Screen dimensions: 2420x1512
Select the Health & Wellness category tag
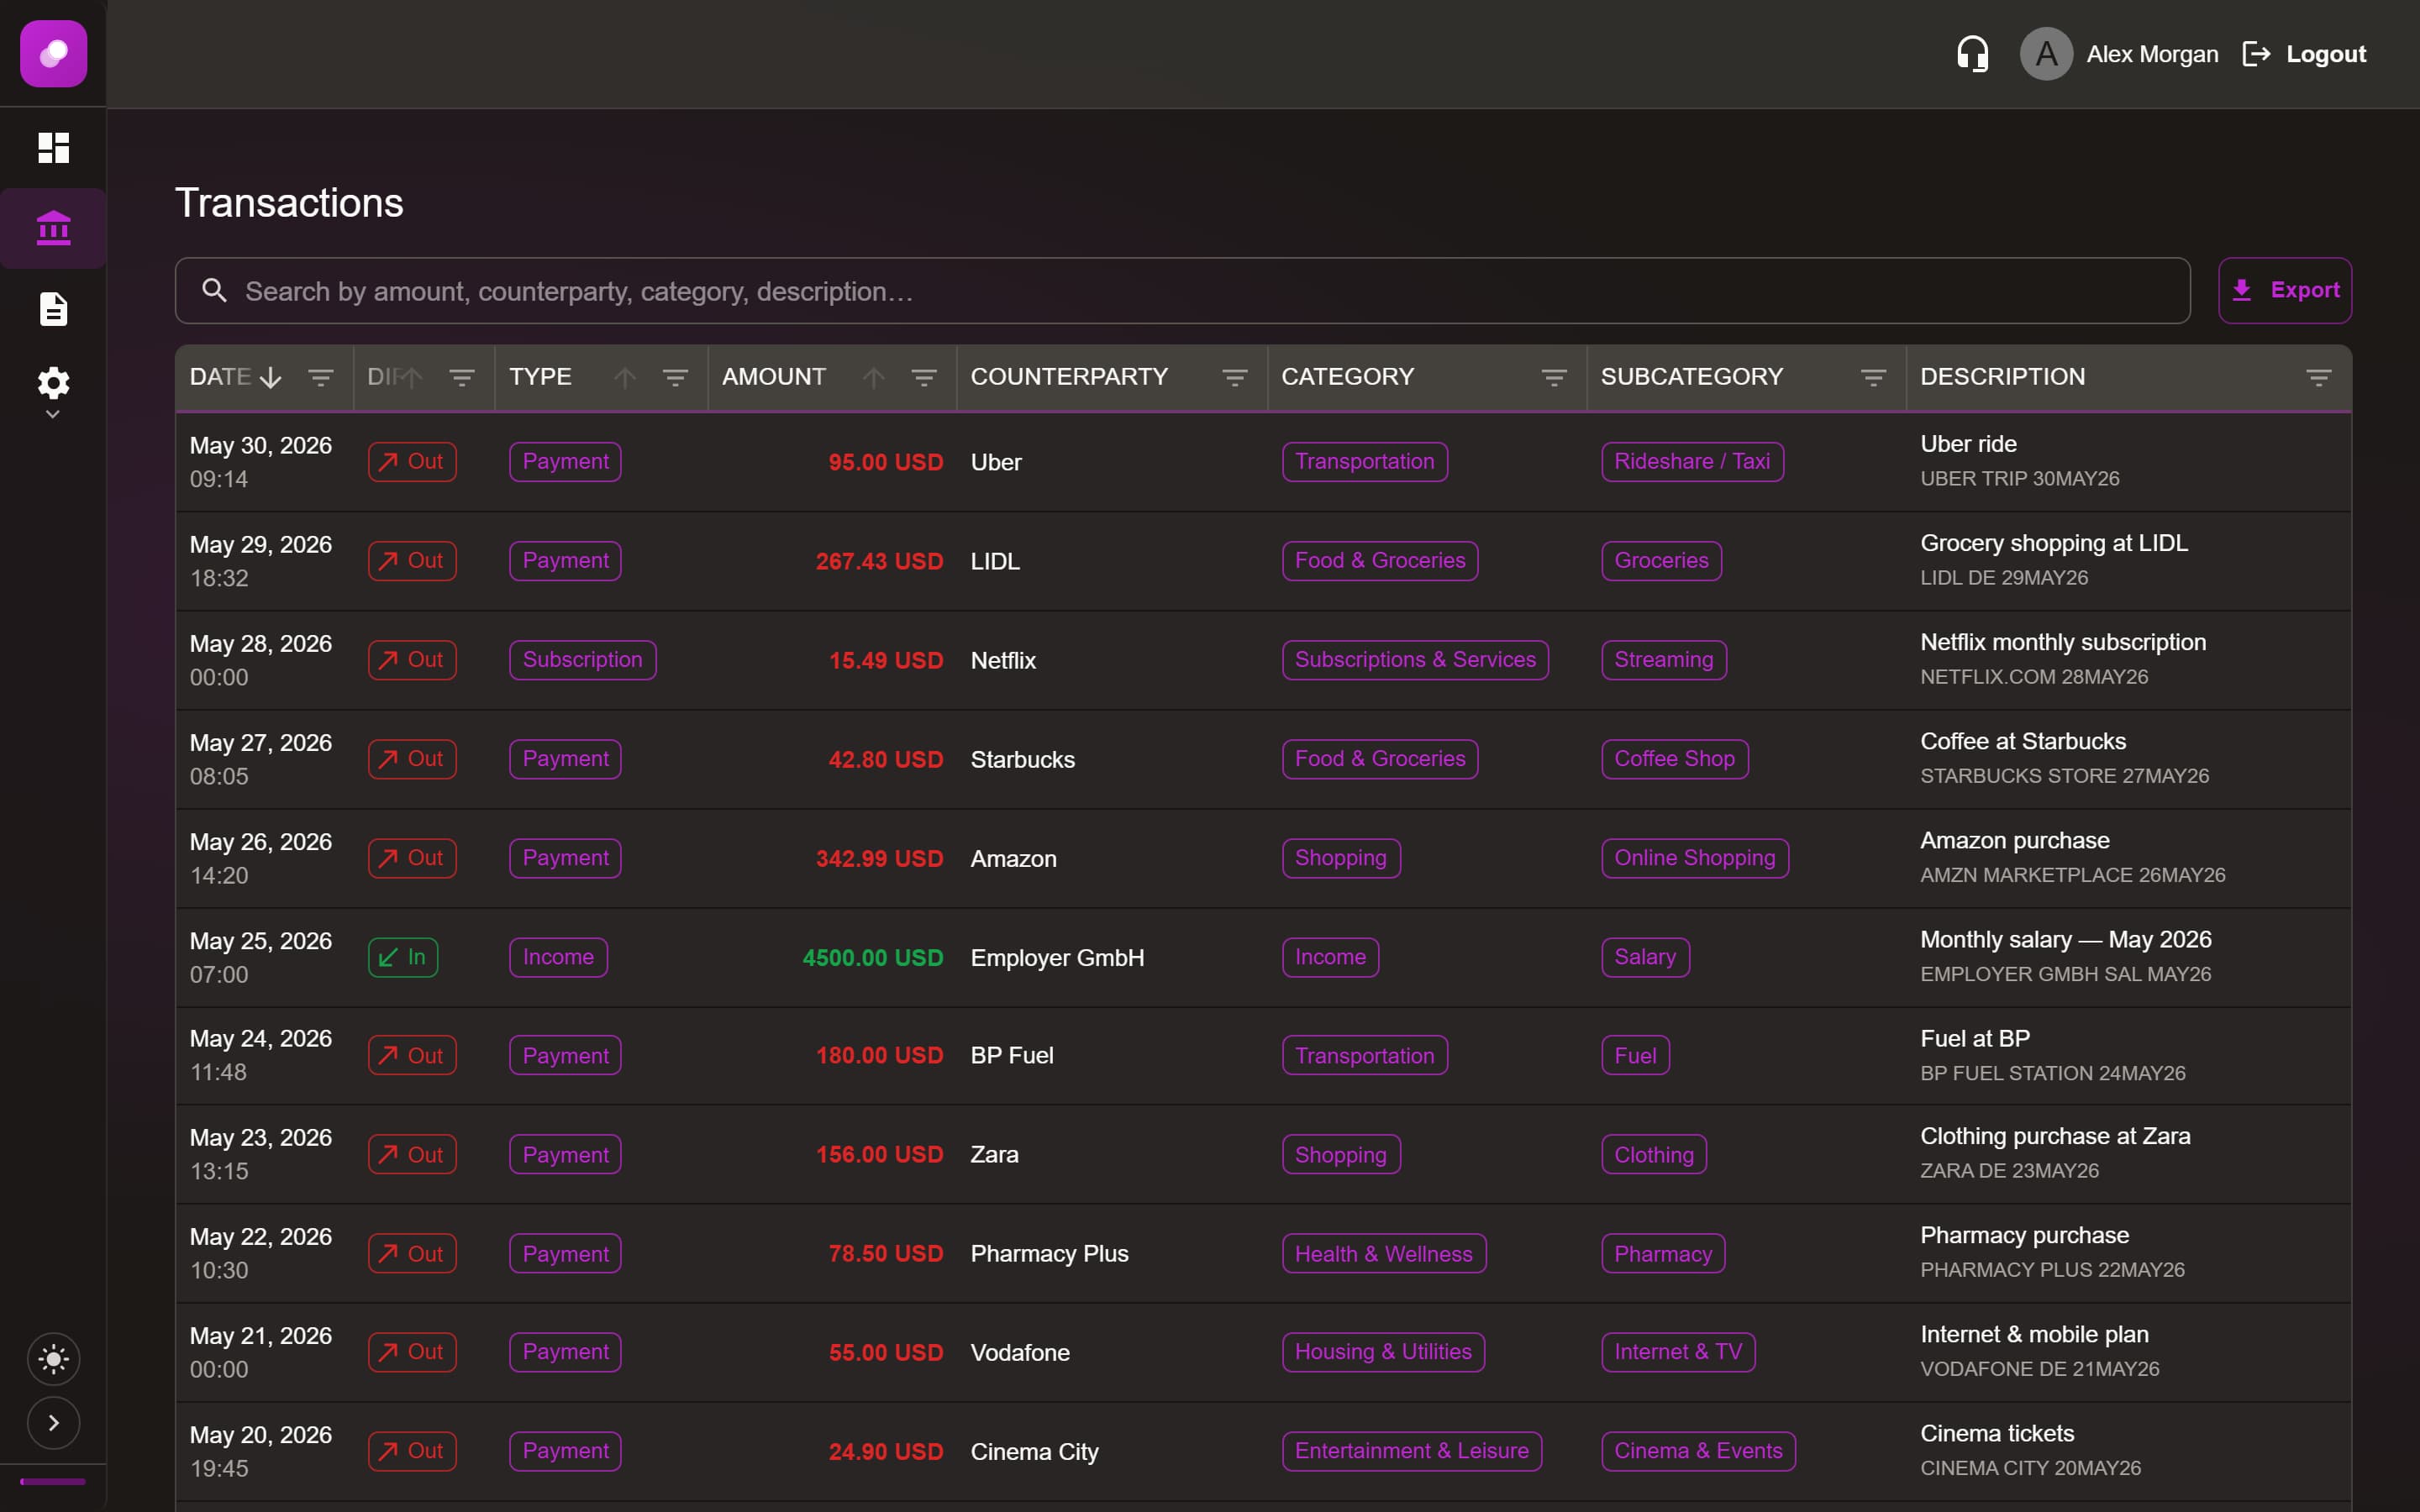pyautogui.click(x=1384, y=1253)
